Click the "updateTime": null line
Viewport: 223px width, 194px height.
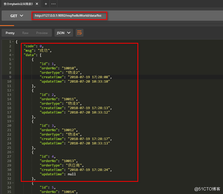click(x=58, y=174)
